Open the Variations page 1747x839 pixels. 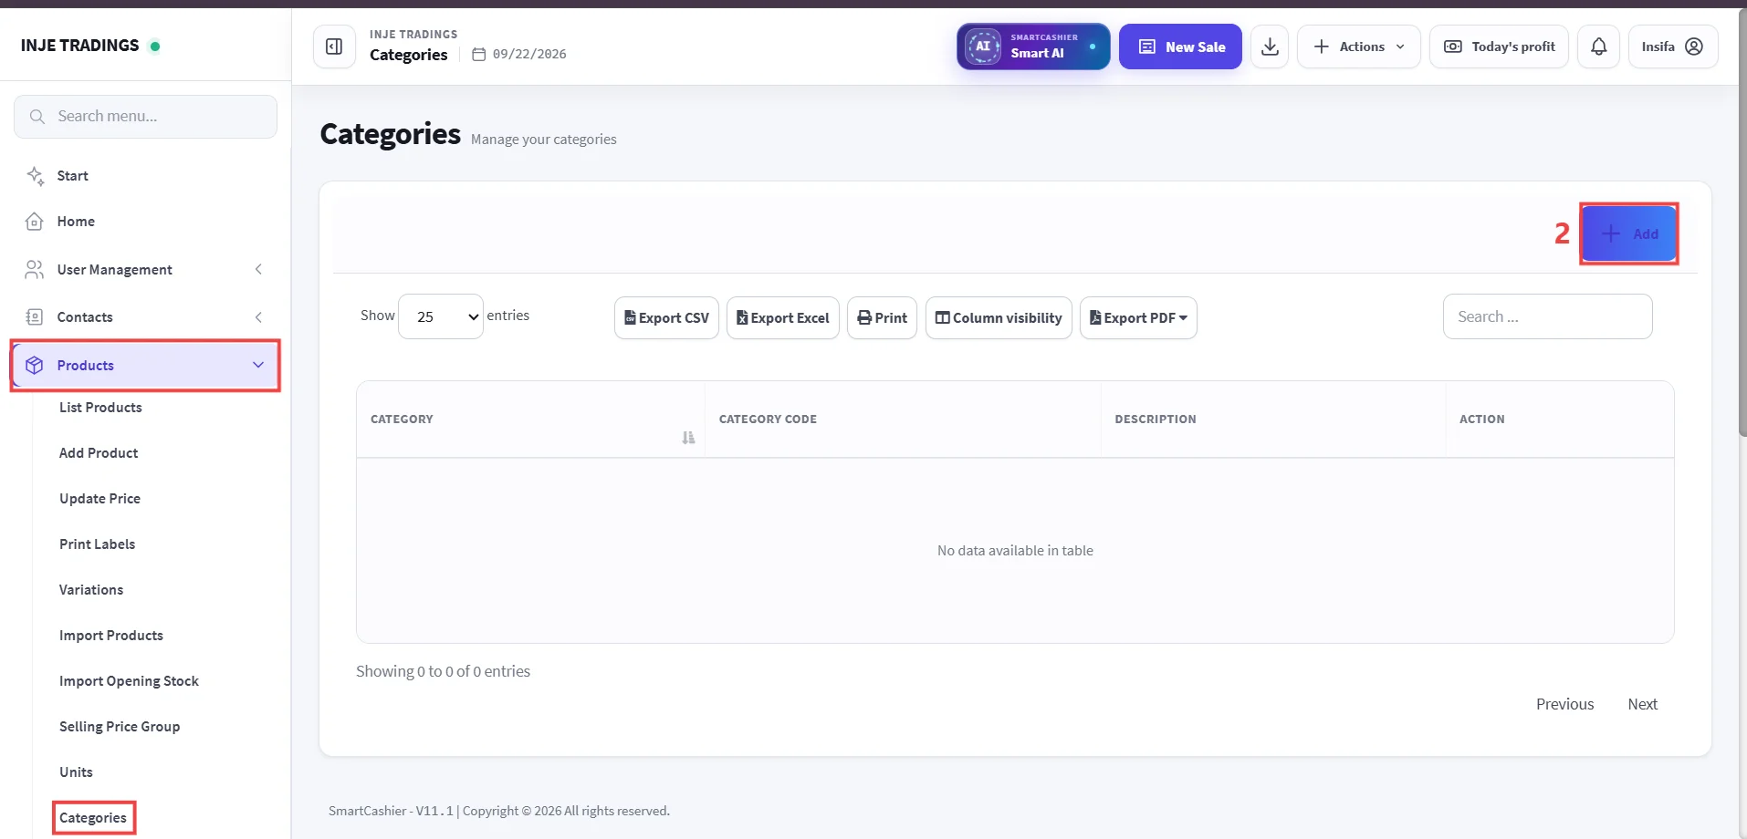pos(91,590)
